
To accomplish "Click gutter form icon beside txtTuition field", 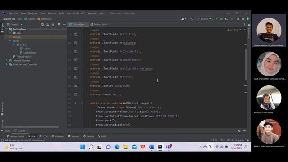I will pyautogui.click(x=76, y=34).
